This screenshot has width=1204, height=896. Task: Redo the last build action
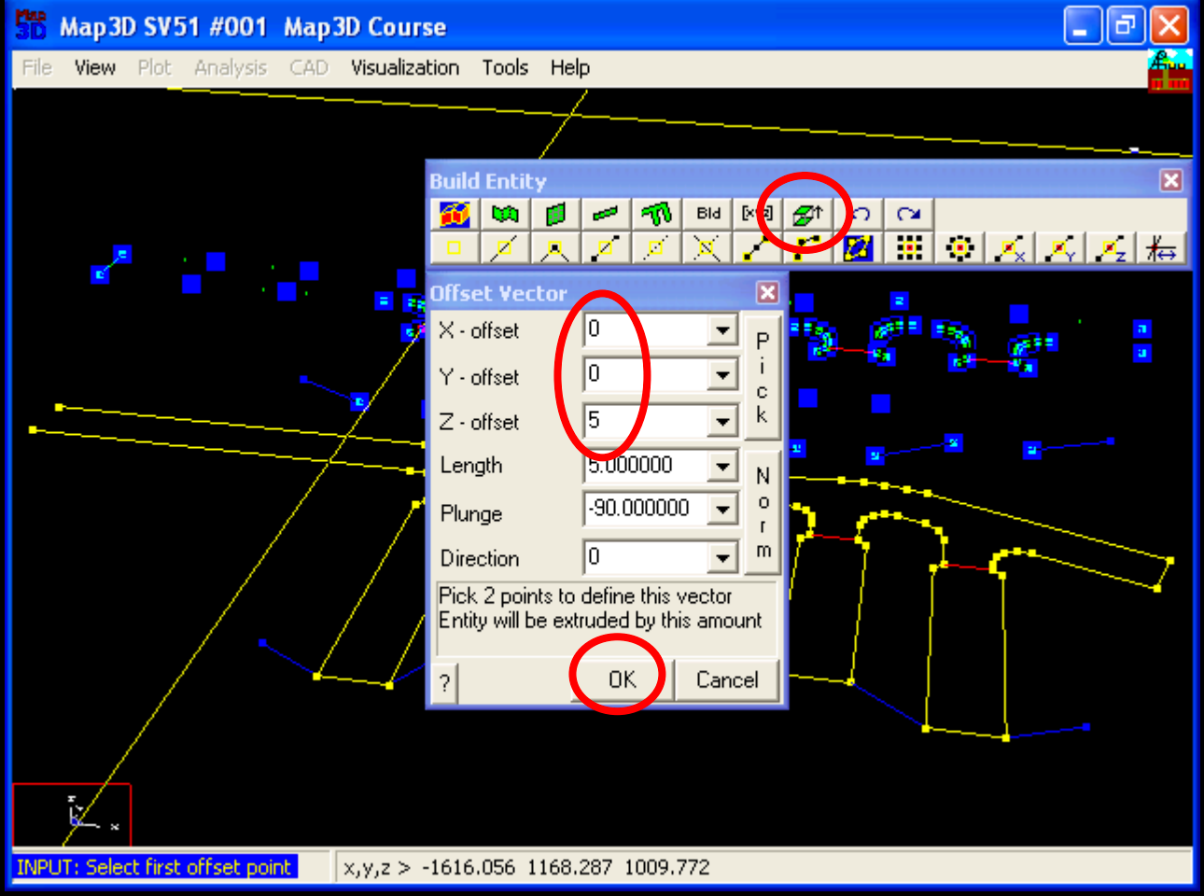[x=909, y=215]
